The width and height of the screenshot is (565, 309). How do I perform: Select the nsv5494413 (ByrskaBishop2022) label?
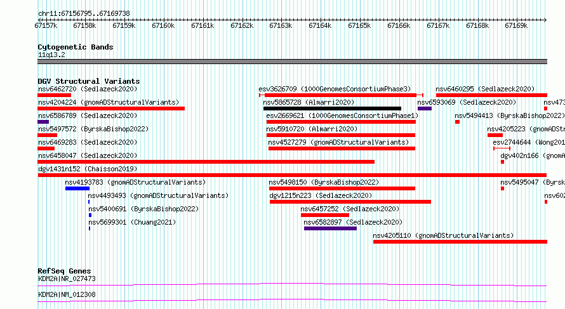(510, 115)
